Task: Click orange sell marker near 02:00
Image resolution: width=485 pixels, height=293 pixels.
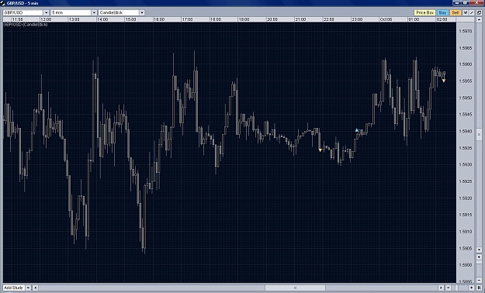Action: [x=444, y=81]
